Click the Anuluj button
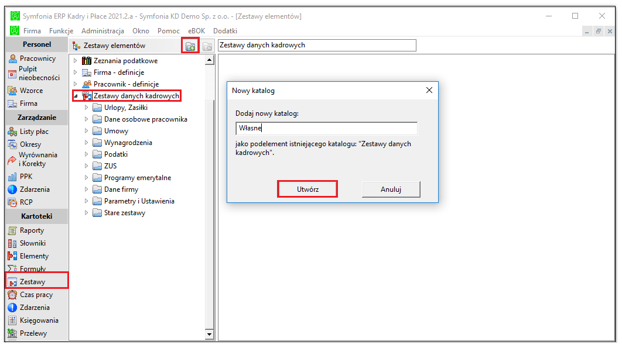 tap(391, 189)
